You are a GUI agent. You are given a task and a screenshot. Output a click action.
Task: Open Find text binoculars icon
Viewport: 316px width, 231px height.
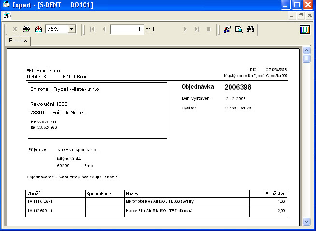point(250,29)
